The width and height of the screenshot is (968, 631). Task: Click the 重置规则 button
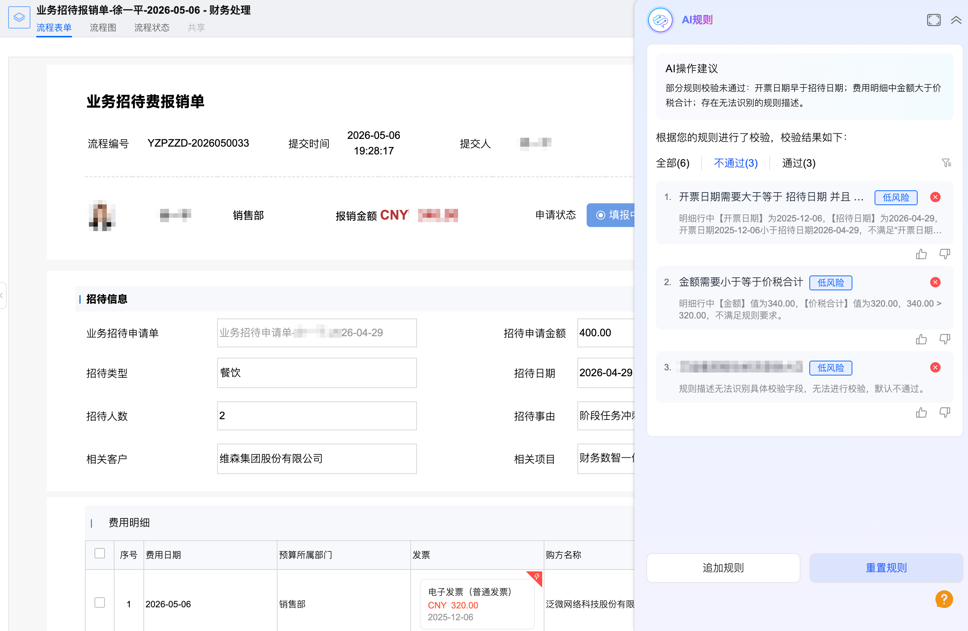(886, 568)
